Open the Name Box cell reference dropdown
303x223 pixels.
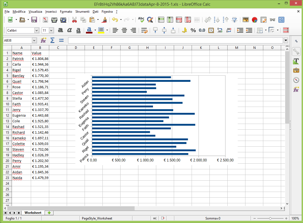34,40
